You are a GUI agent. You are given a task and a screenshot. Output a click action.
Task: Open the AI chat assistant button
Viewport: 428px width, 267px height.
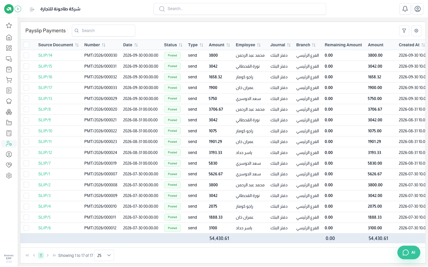click(x=409, y=252)
